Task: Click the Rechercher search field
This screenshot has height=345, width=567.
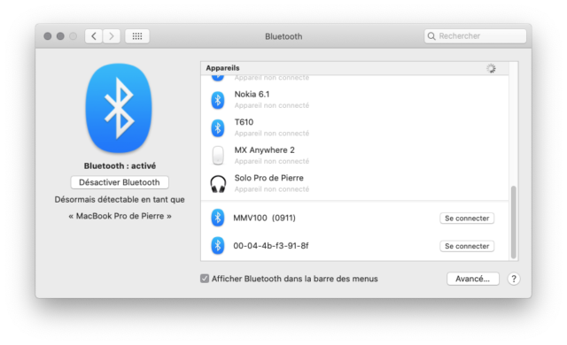Action: [475, 36]
